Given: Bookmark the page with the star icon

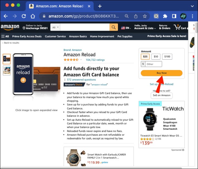Looking at the screenshot, I should [x=145, y=16].
